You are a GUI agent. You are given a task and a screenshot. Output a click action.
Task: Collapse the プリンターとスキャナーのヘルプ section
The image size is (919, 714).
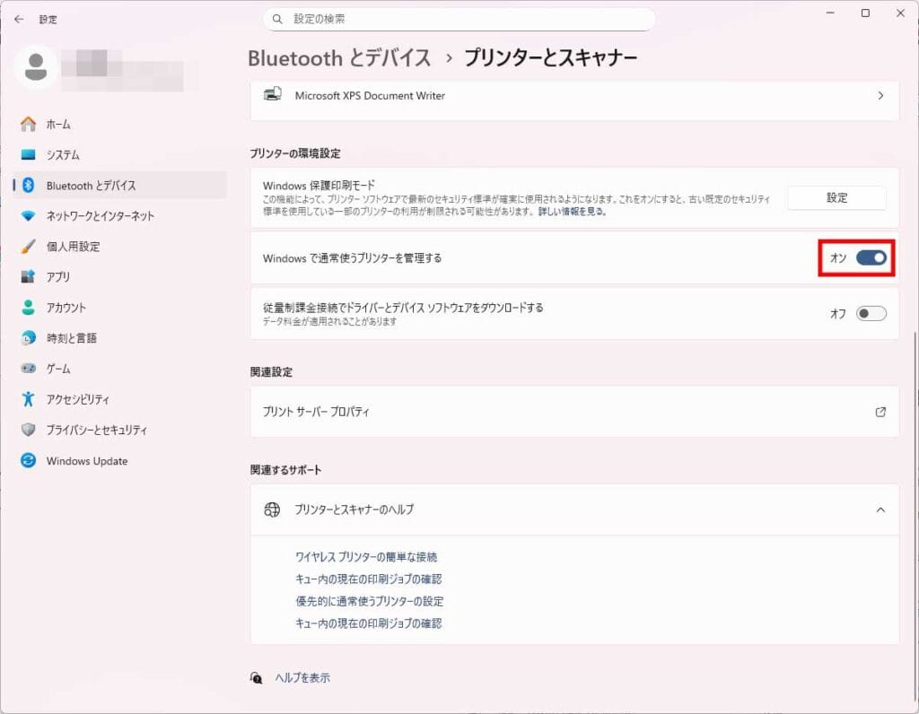[x=880, y=509]
